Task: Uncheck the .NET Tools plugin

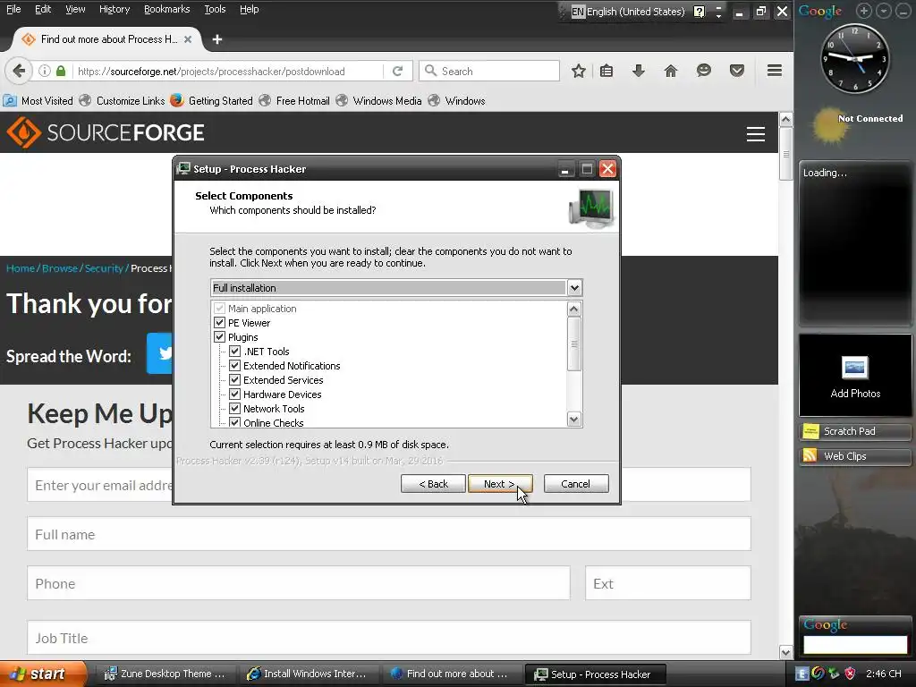Action: click(235, 351)
